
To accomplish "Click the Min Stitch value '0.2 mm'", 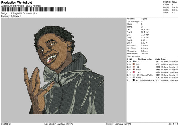I will click(x=144, y=48).
